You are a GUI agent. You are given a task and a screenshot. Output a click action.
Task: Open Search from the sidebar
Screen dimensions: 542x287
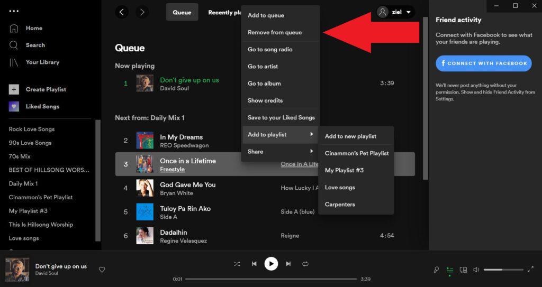click(x=35, y=45)
